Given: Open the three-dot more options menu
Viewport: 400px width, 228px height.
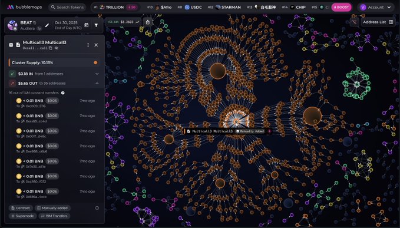Looking at the screenshot, I should [x=88, y=45].
